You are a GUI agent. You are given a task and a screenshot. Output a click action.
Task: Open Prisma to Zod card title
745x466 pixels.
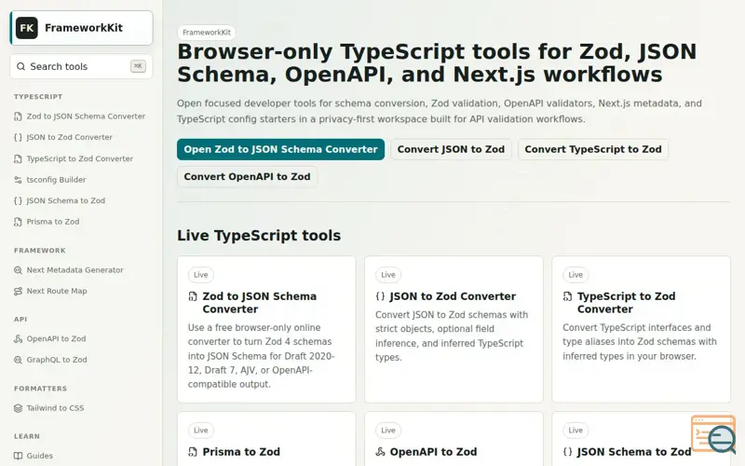[x=241, y=452]
